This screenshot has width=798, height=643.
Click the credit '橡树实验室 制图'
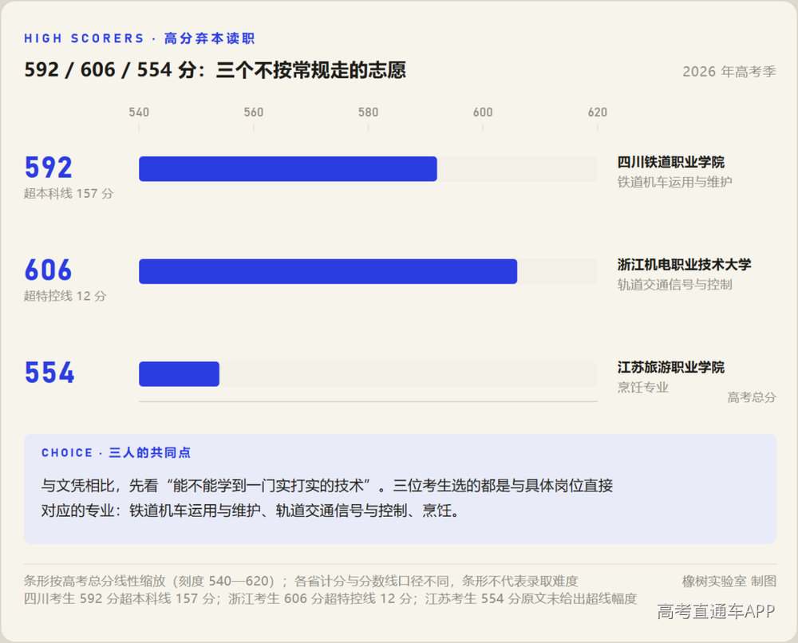click(729, 581)
